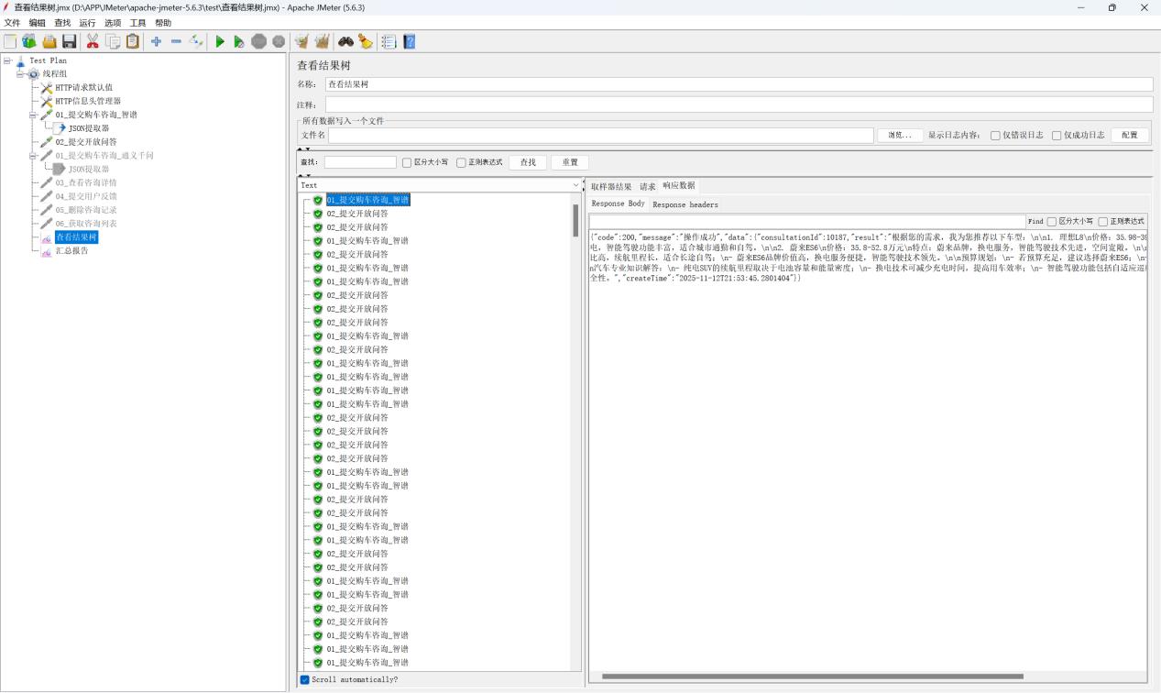1161x693 pixels.
Task: Select the Response Body tab
Action: [x=618, y=203]
